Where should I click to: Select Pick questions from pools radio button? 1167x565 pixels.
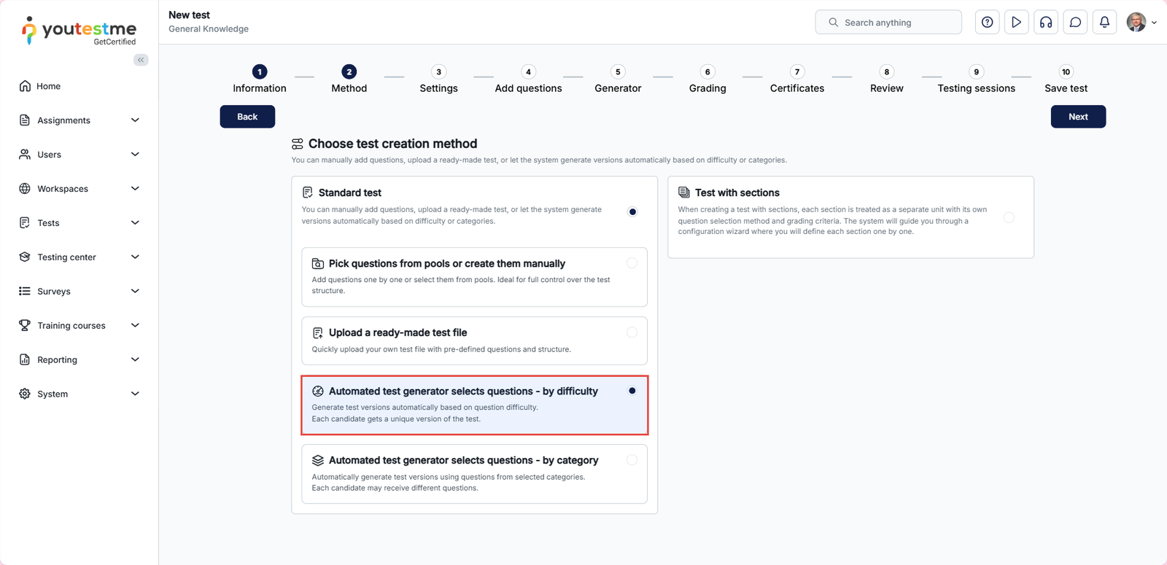click(632, 263)
